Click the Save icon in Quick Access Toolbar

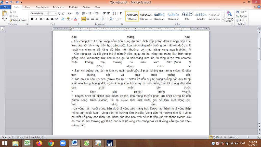click(x=7, y=2)
